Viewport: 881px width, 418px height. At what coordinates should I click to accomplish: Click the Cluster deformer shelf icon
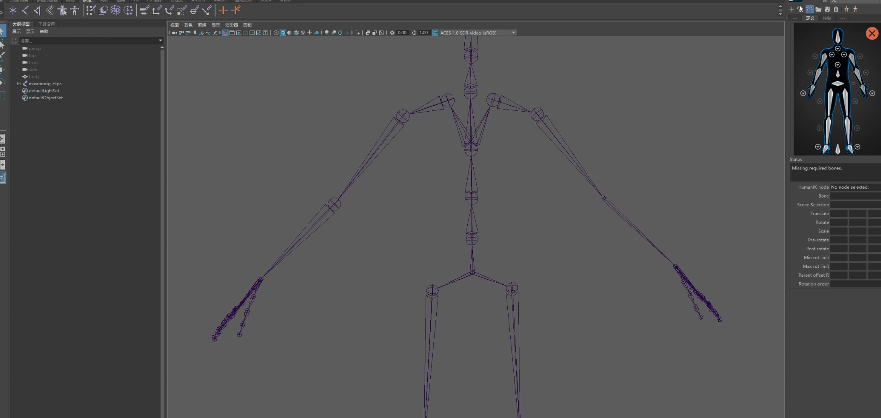(128, 10)
